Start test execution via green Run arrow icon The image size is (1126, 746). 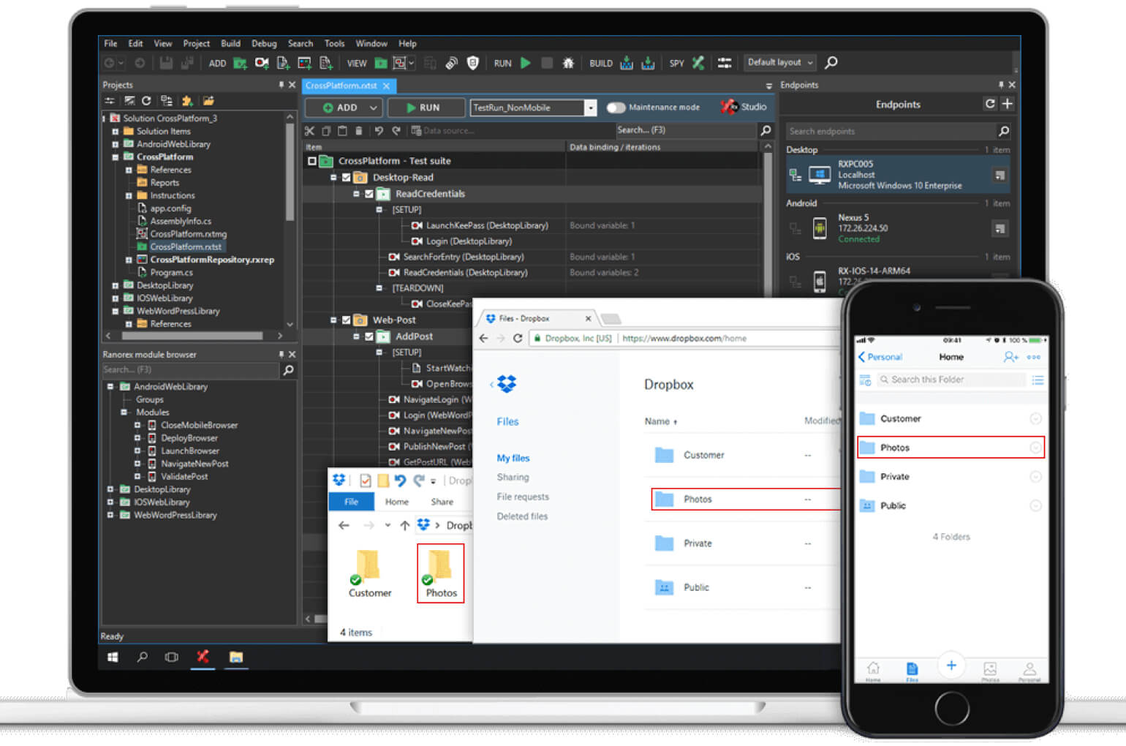[x=526, y=63]
